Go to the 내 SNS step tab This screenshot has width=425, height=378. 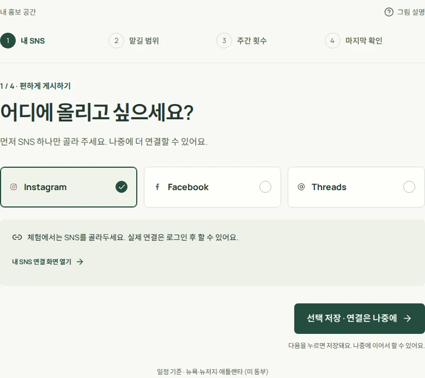[x=23, y=41]
